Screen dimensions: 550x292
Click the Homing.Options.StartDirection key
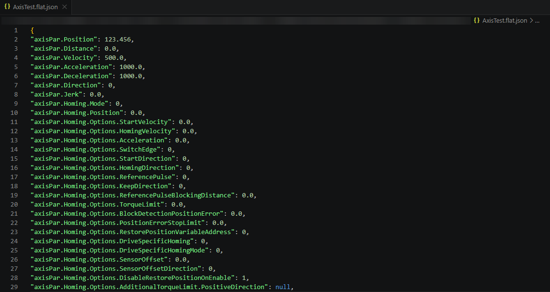103,159
